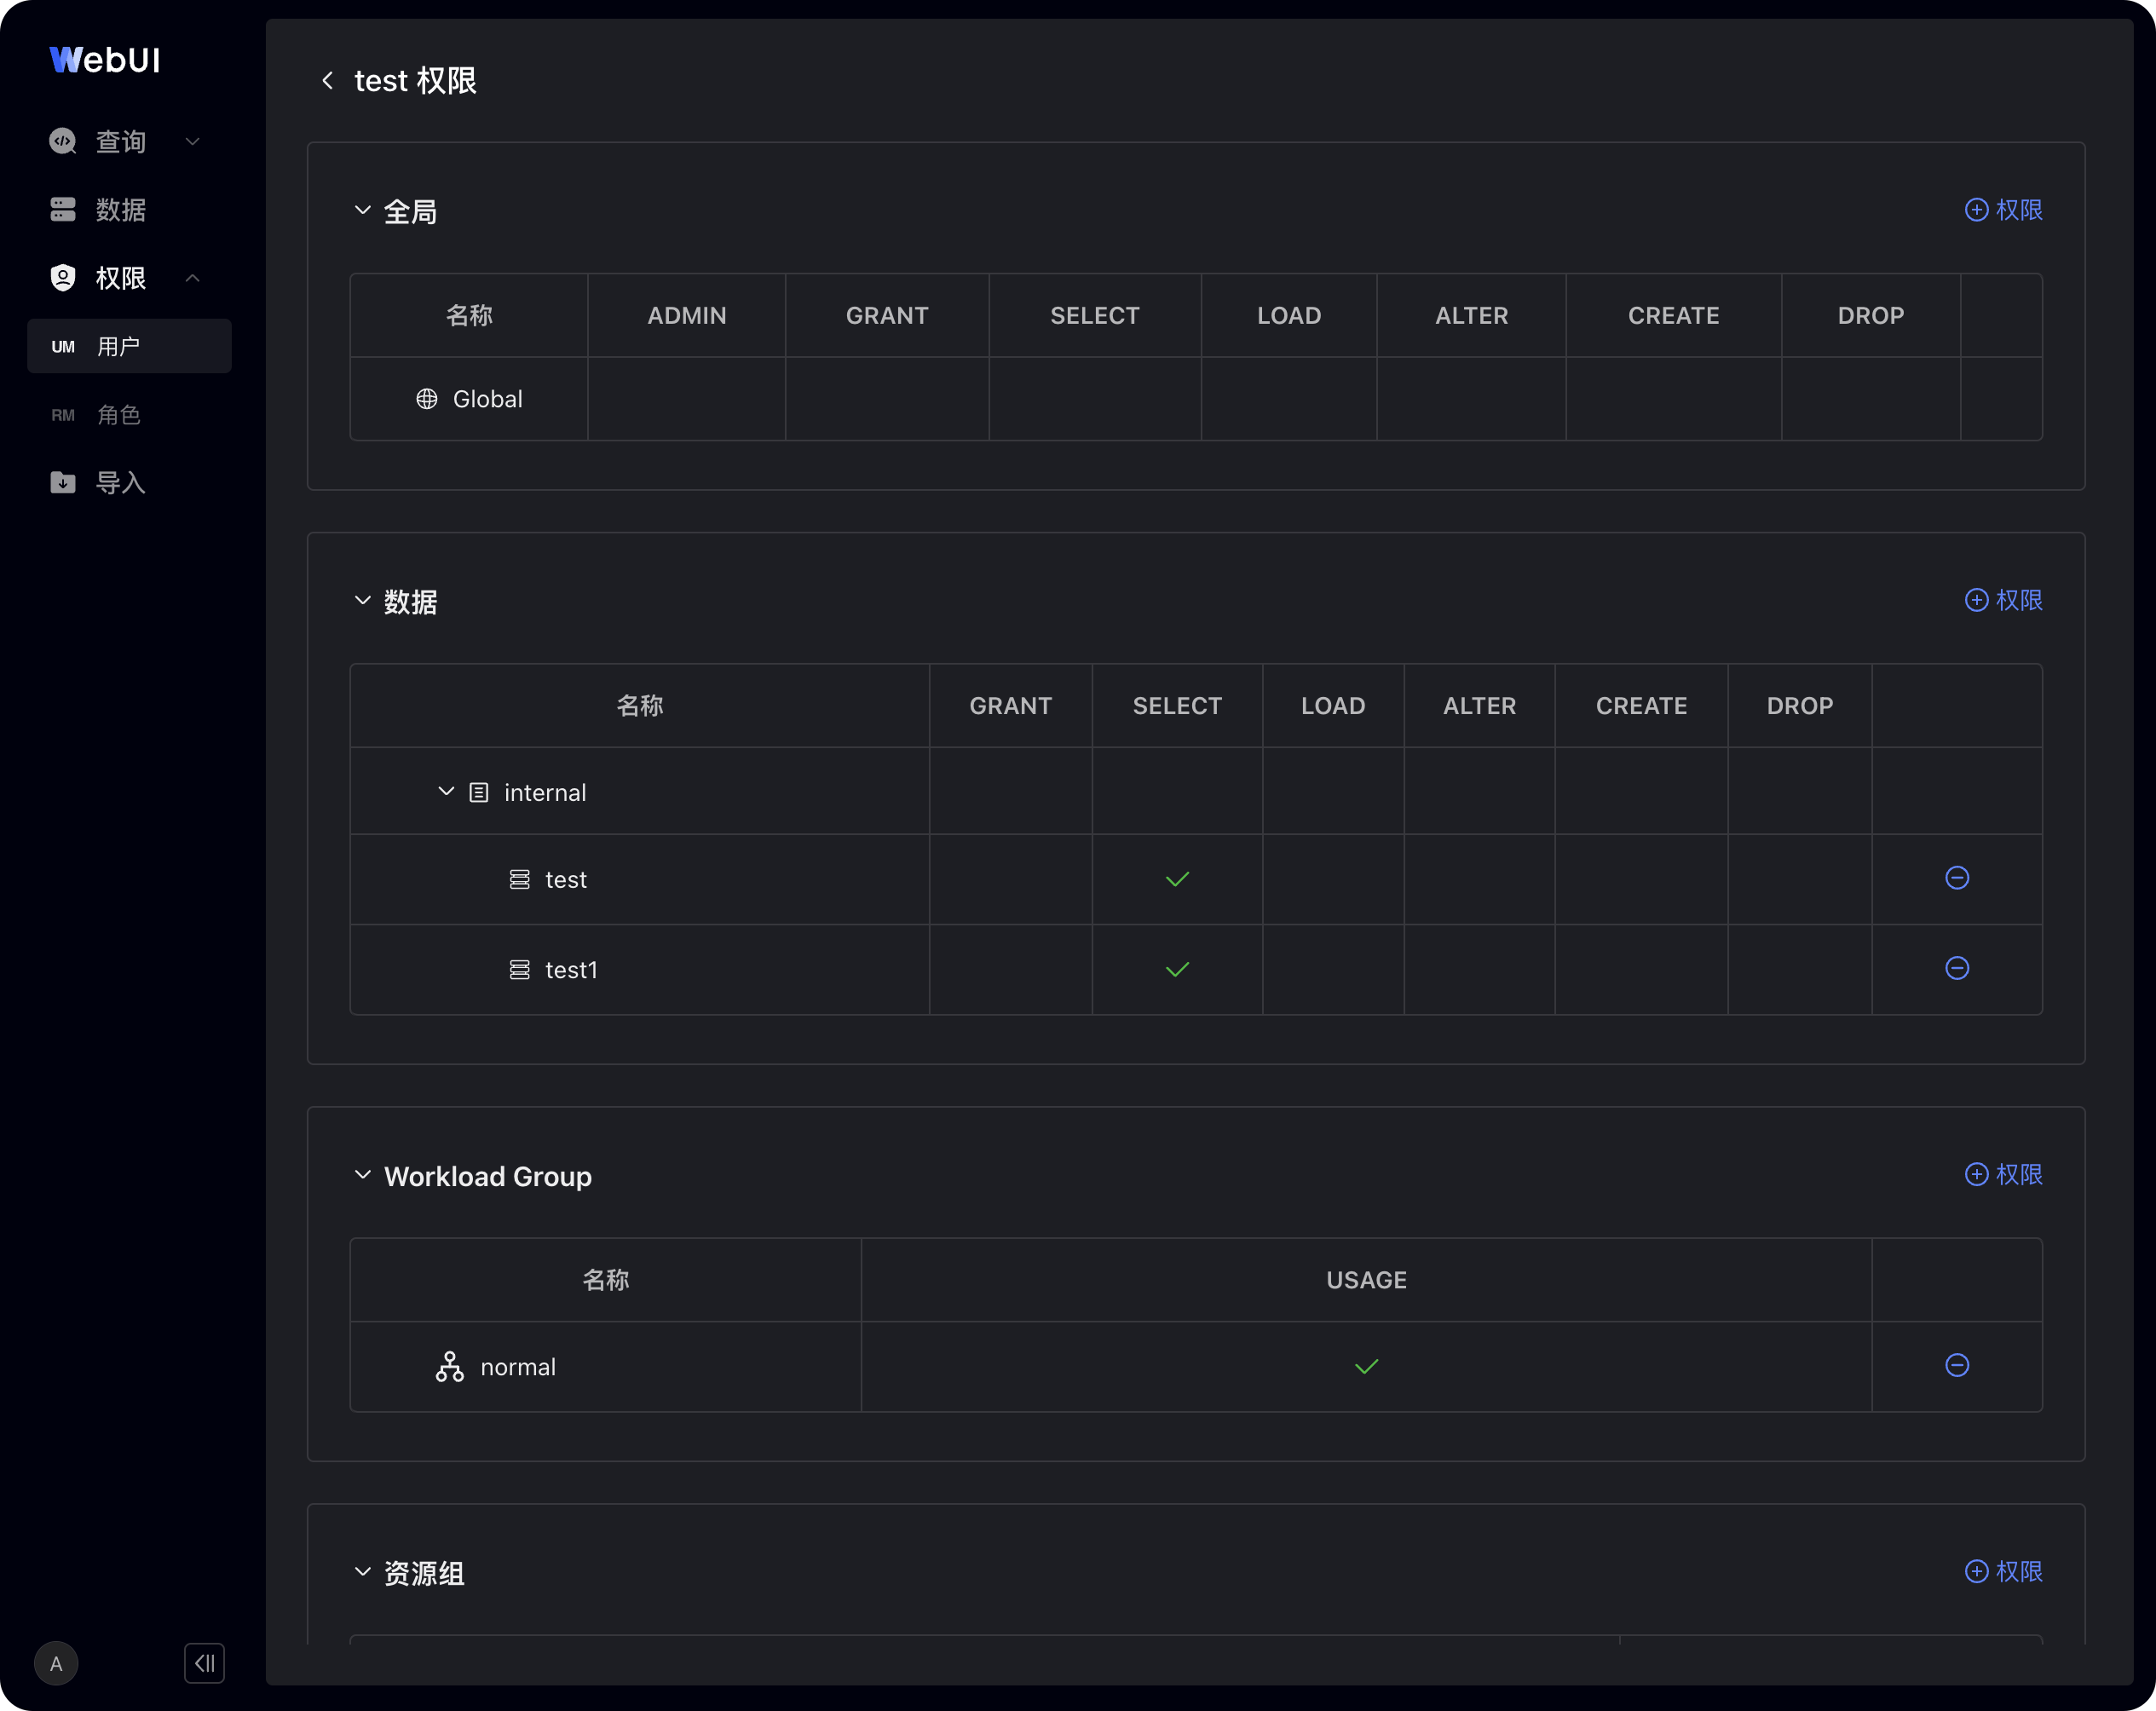2156x1711 pixels.
Task: Click the 全局 table DROP header
Action: pos(1871,315)
